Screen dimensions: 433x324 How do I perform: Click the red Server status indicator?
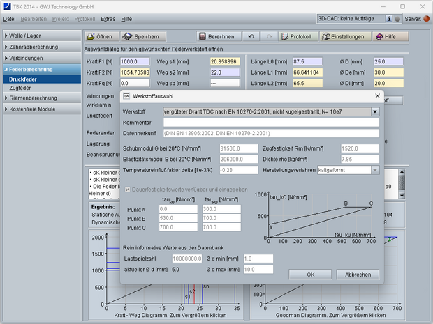tap(427, 19)
